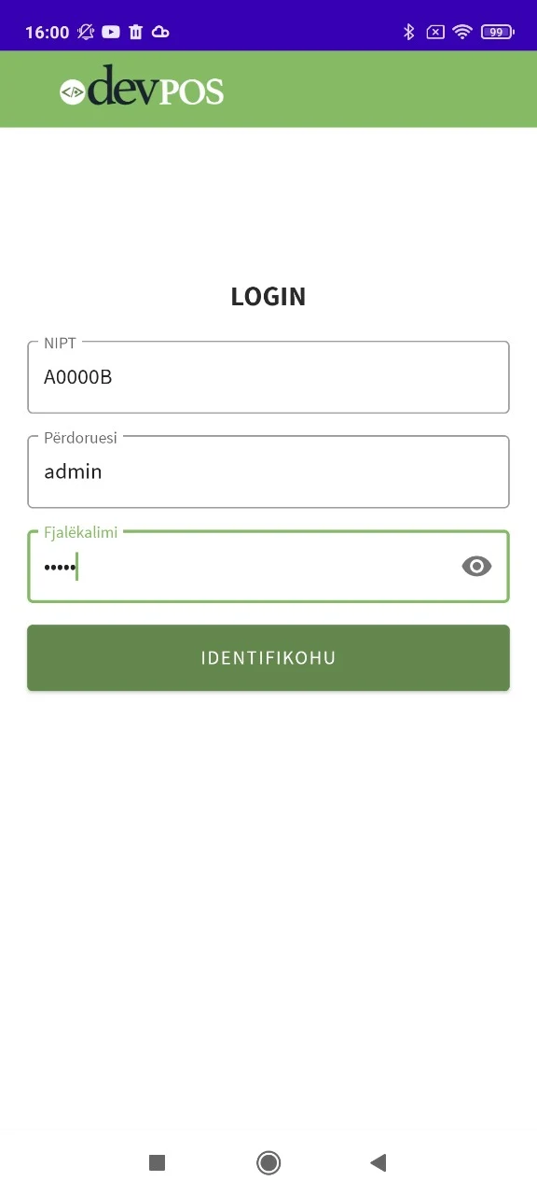The height and width of the screenshot is (1195, 537).
Task: Go home via the circle nav button
Action: 268,1162
